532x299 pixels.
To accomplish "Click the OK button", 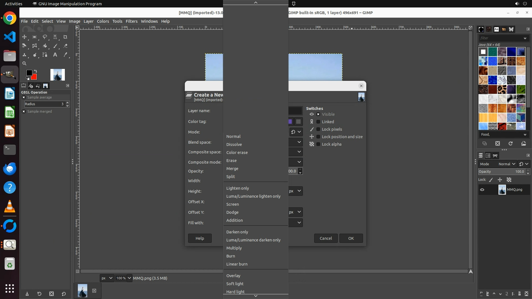I will (351, 238).
